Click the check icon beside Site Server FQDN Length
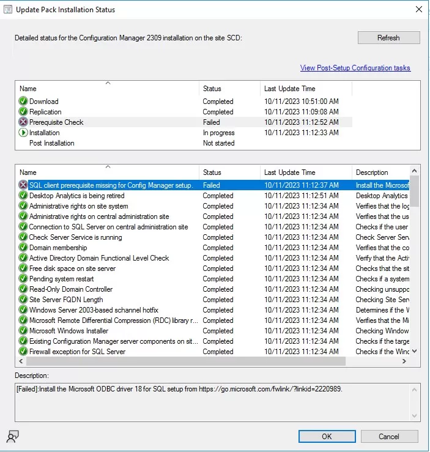 [23, 299]
